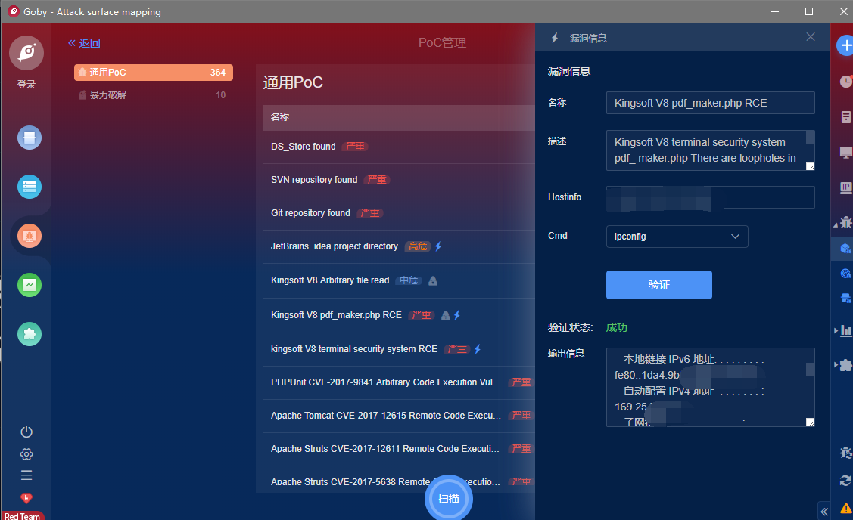Viewport: 853px width, 520px height.
Task: Click the Hostinfo input field
Action: (x=710, y=197)
